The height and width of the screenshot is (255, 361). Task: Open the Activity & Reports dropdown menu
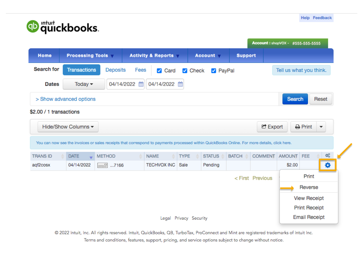tap(155, 56)
